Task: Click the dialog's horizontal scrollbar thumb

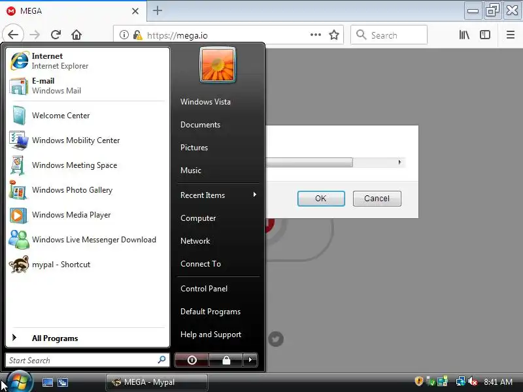Action: [309, 162]
